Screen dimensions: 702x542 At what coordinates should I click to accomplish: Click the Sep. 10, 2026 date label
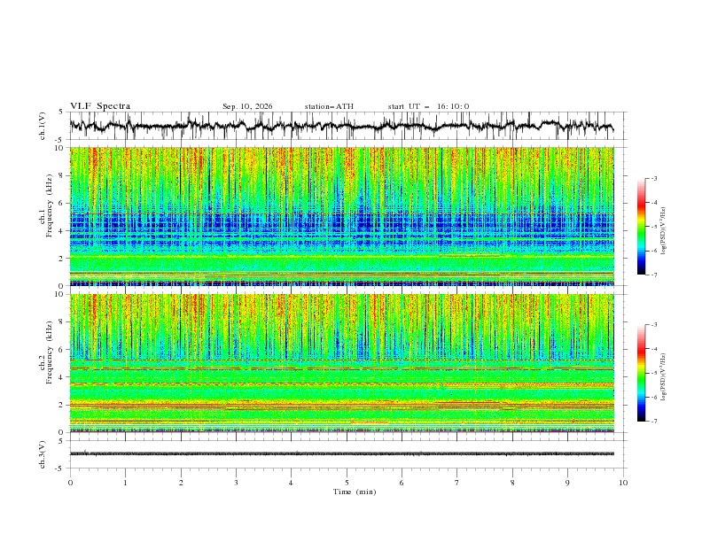click(x=247, y=106)
